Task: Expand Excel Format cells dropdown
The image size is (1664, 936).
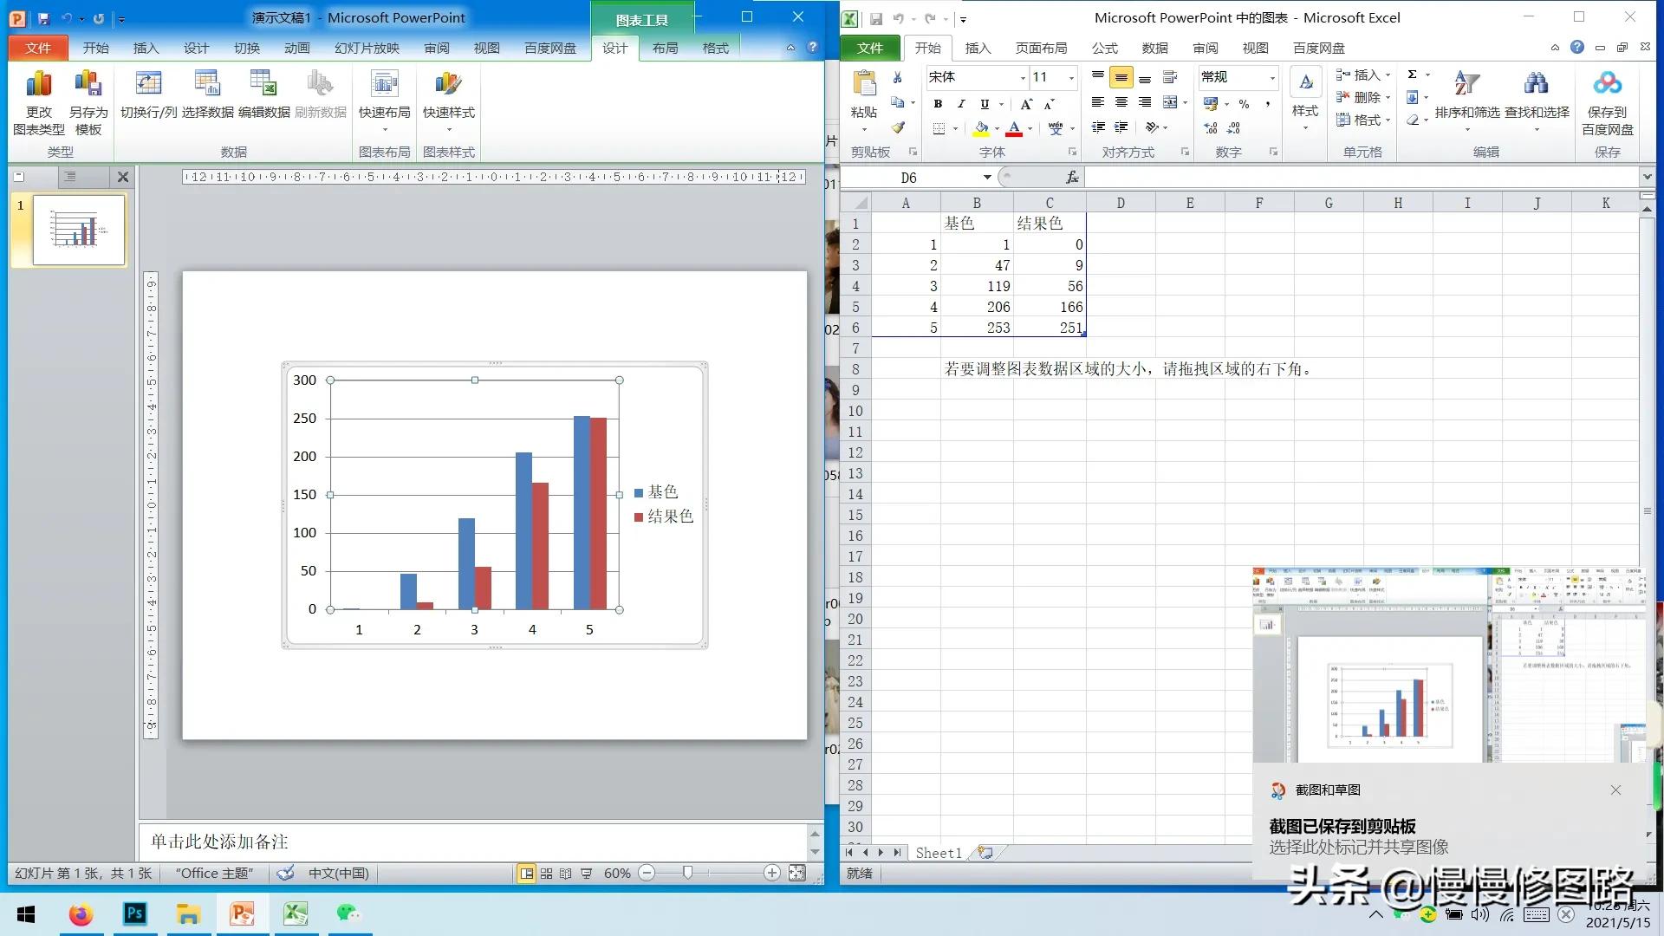Action: [x=1388, y=120]
